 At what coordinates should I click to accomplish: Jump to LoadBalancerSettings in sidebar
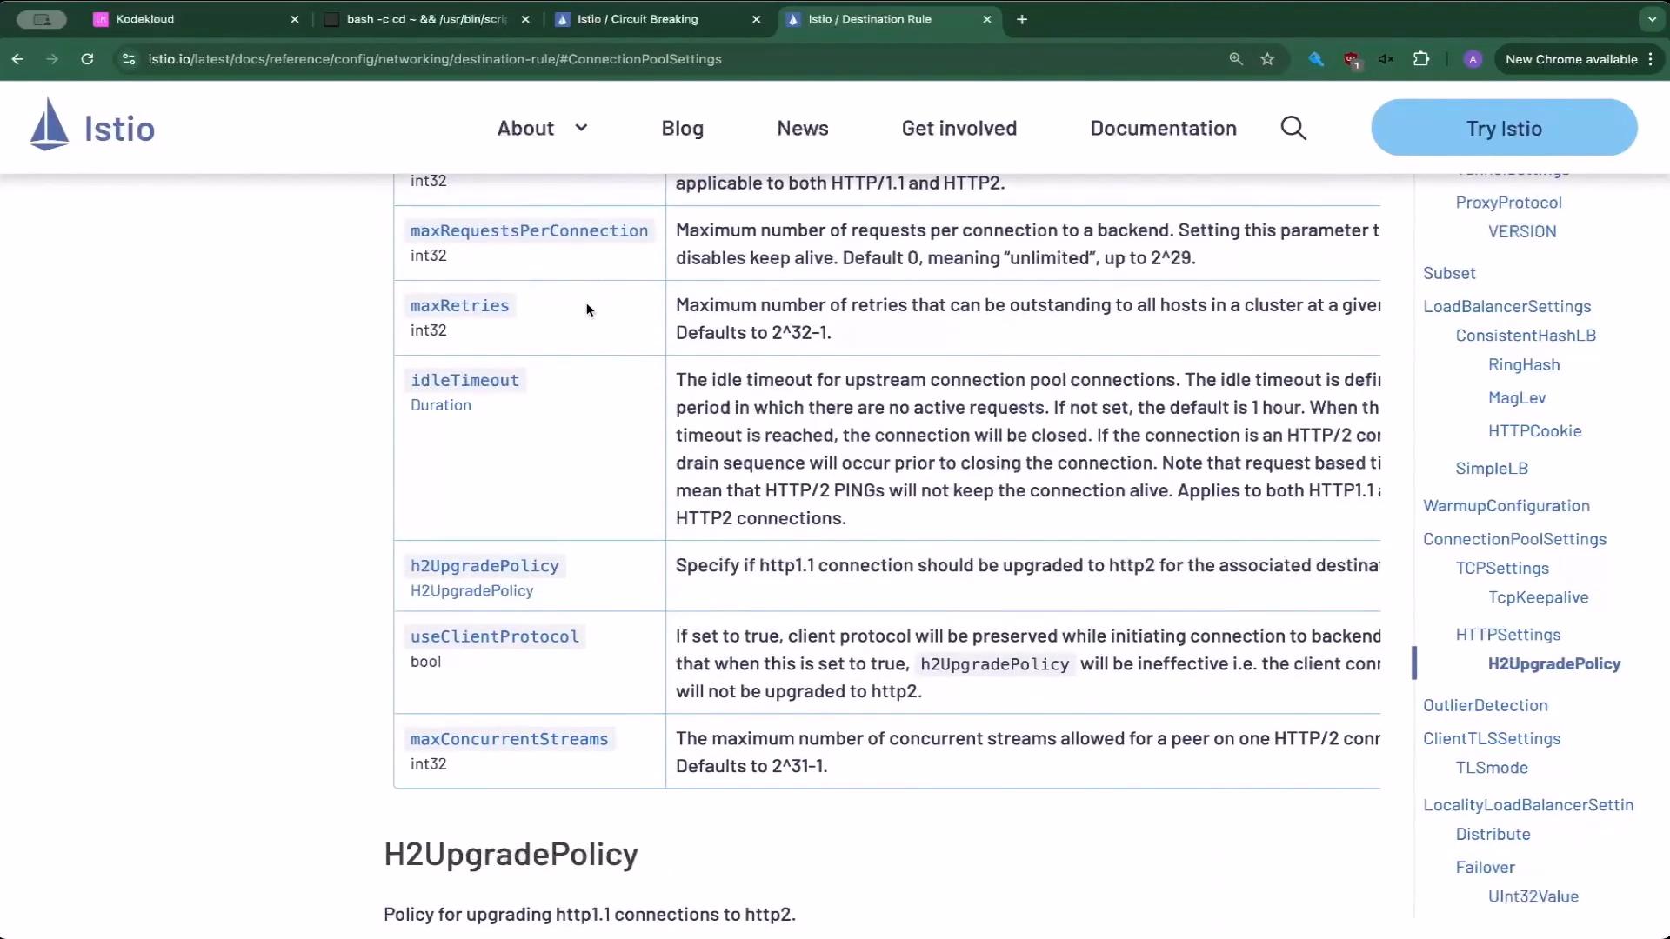pos(1506,306)
